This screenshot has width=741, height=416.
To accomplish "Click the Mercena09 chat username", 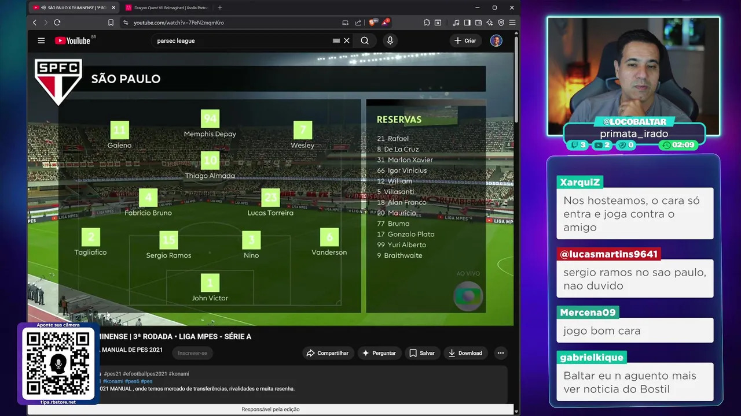I will 588,313.
